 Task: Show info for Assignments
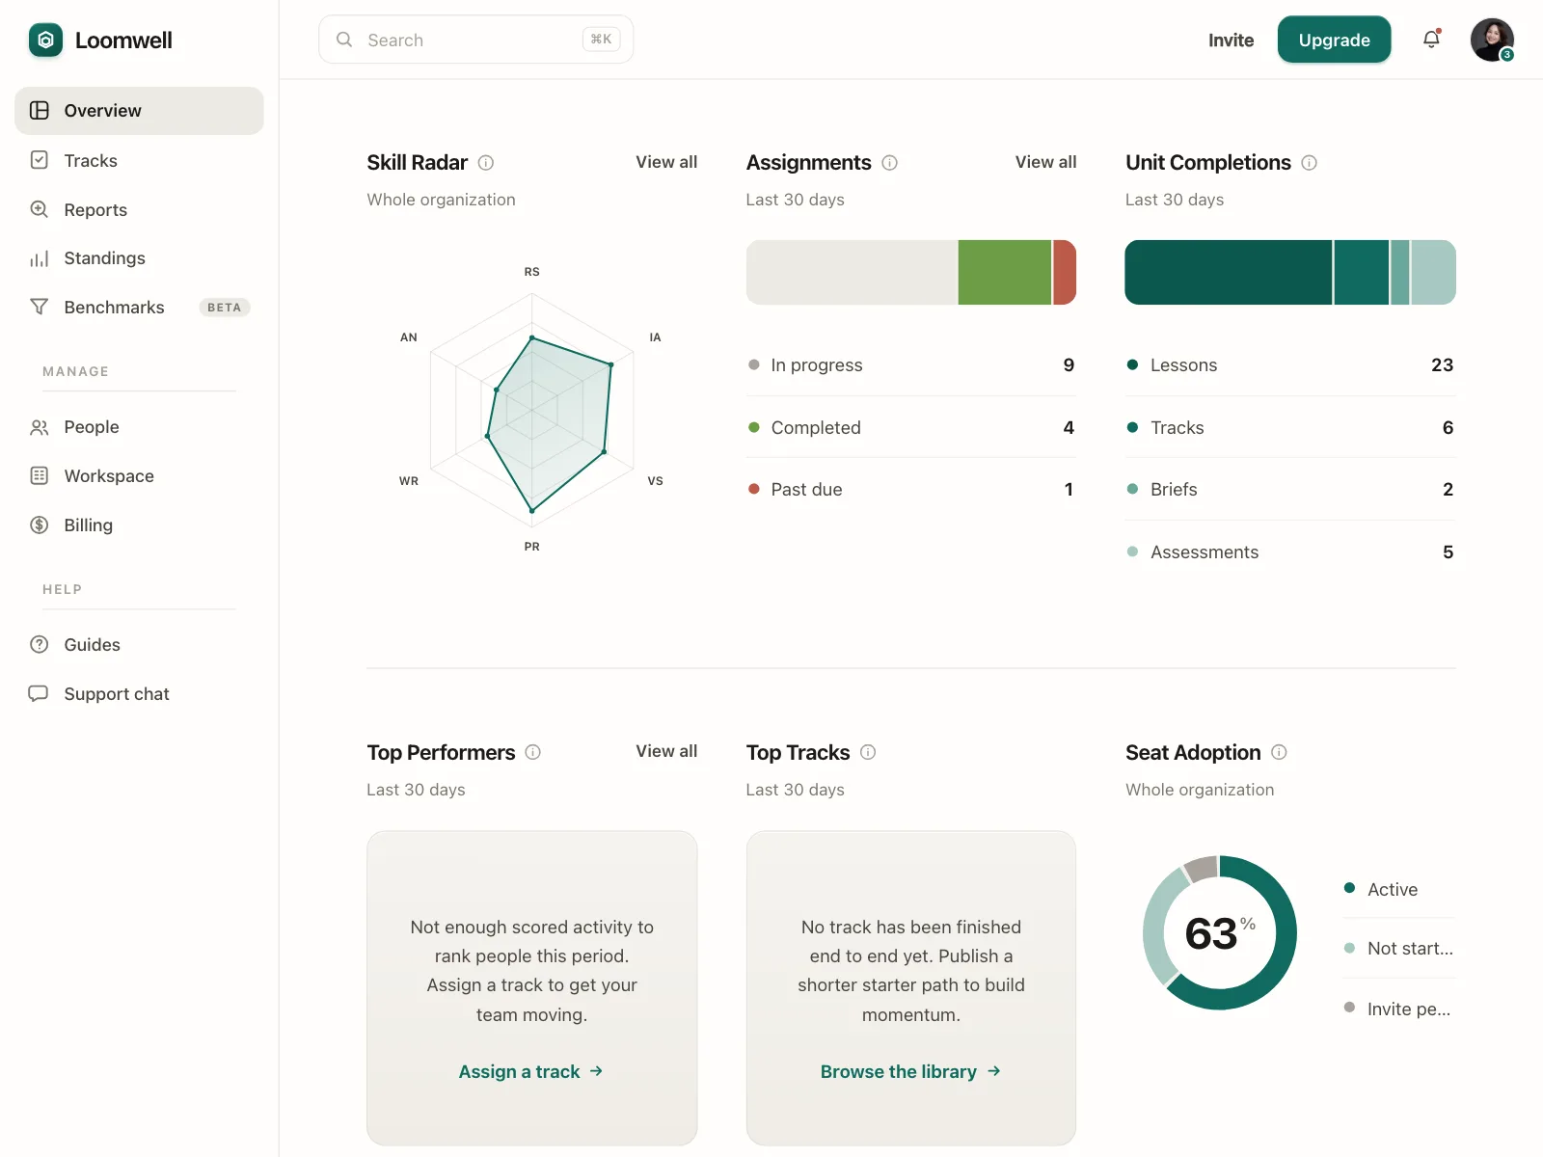[890, 163]
